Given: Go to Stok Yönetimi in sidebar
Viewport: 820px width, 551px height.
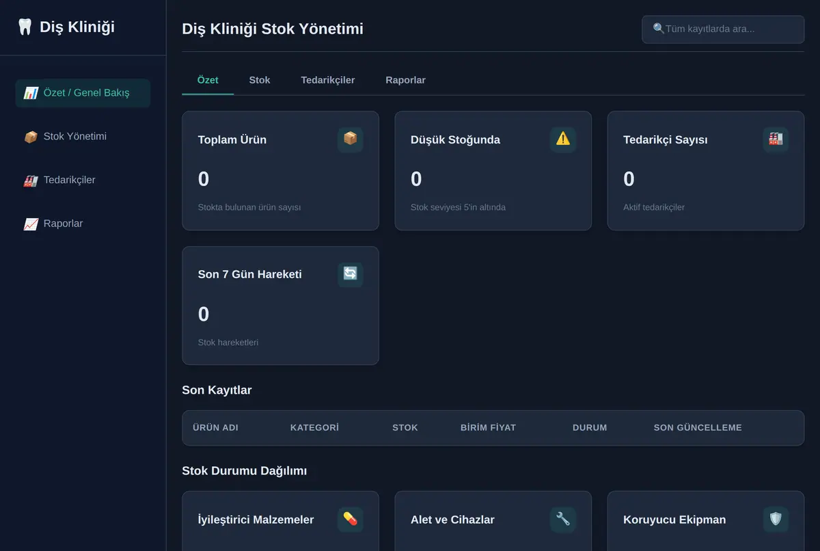Looking at the screenshot, I should click(x=83, y=137).
